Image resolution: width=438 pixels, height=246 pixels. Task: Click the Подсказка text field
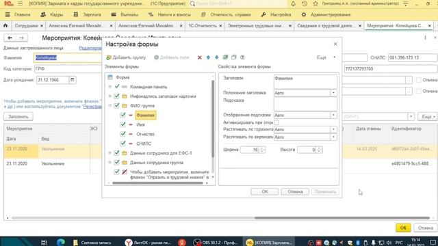pos(305,104)
